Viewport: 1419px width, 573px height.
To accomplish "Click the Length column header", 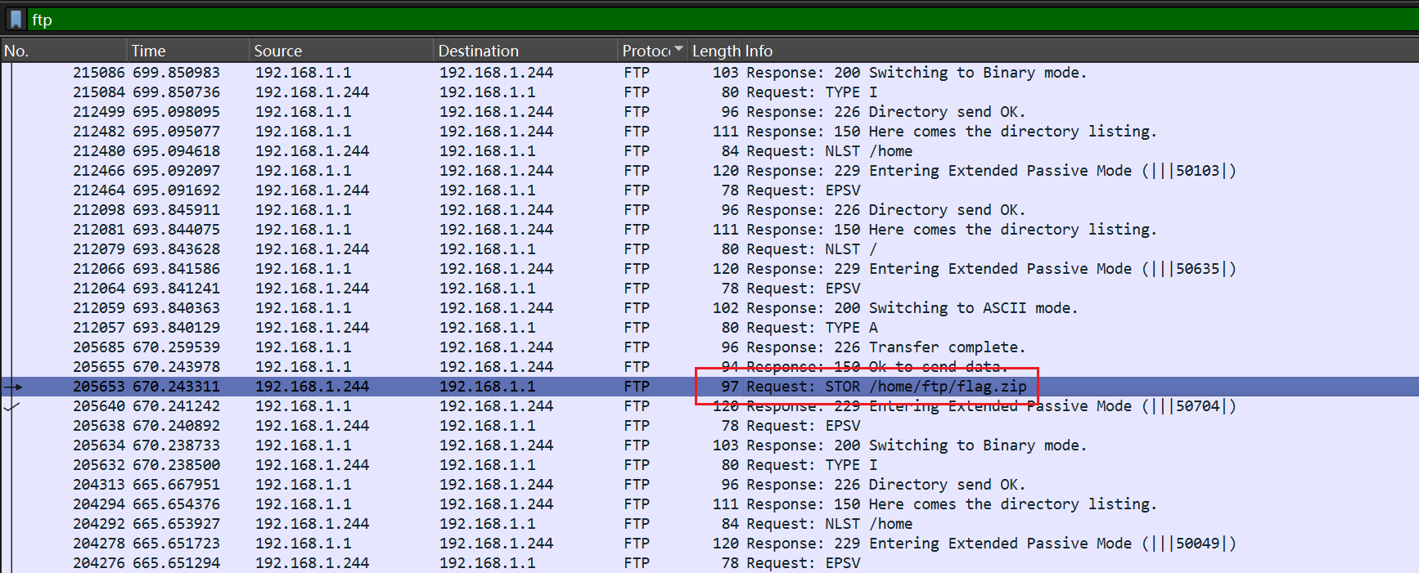I will click(715, 51).
